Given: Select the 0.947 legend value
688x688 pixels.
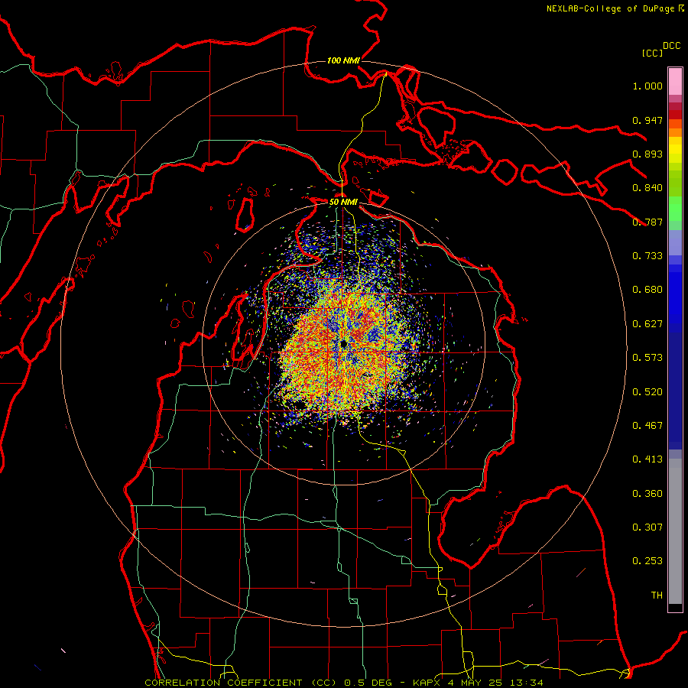Looking at the screenshot, I should [x=647, y=120].
